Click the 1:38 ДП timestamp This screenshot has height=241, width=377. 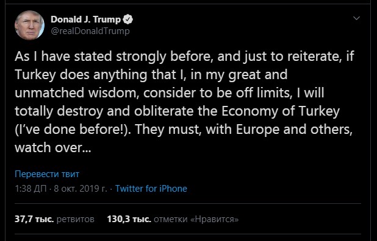[31, 189]
